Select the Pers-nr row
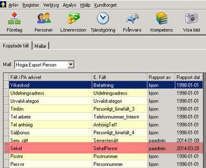This screenshot has width=206, height=168. [x=103, y=164]
